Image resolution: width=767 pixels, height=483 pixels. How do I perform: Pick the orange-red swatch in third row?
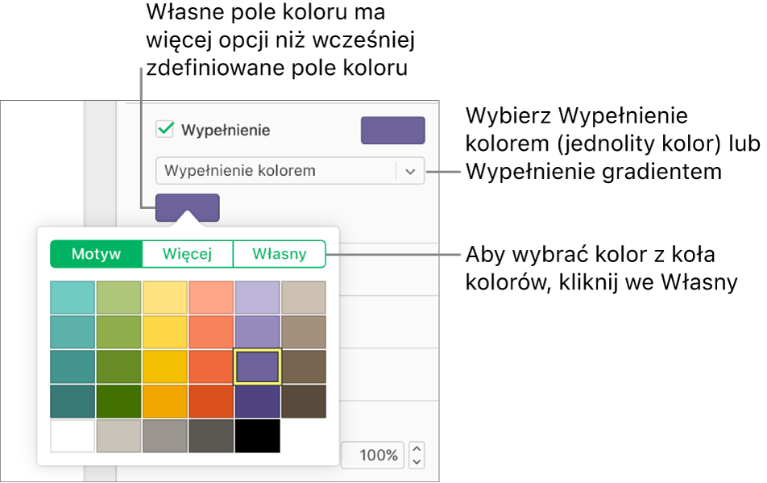click(x=211, y=367)
